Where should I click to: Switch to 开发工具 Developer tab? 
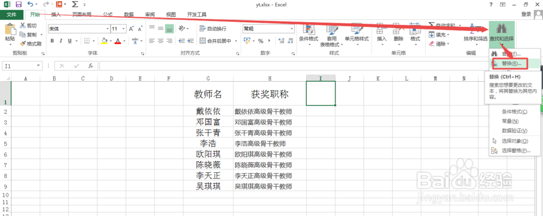pyautogui.click(x=197, y=15)
